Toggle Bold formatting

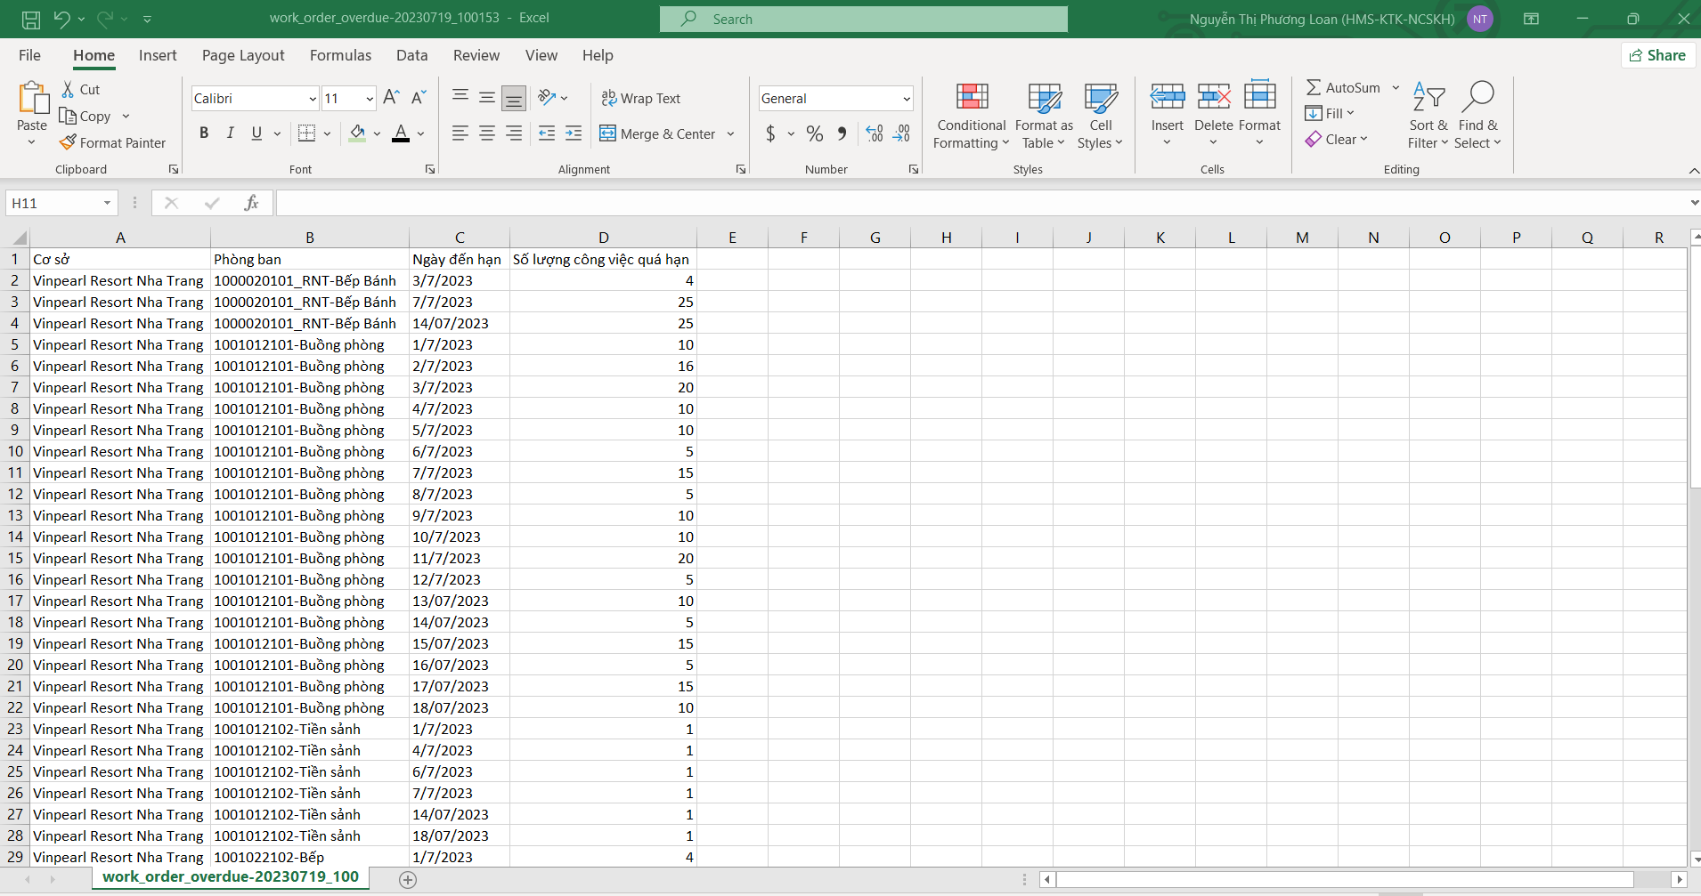pos(204,133)
